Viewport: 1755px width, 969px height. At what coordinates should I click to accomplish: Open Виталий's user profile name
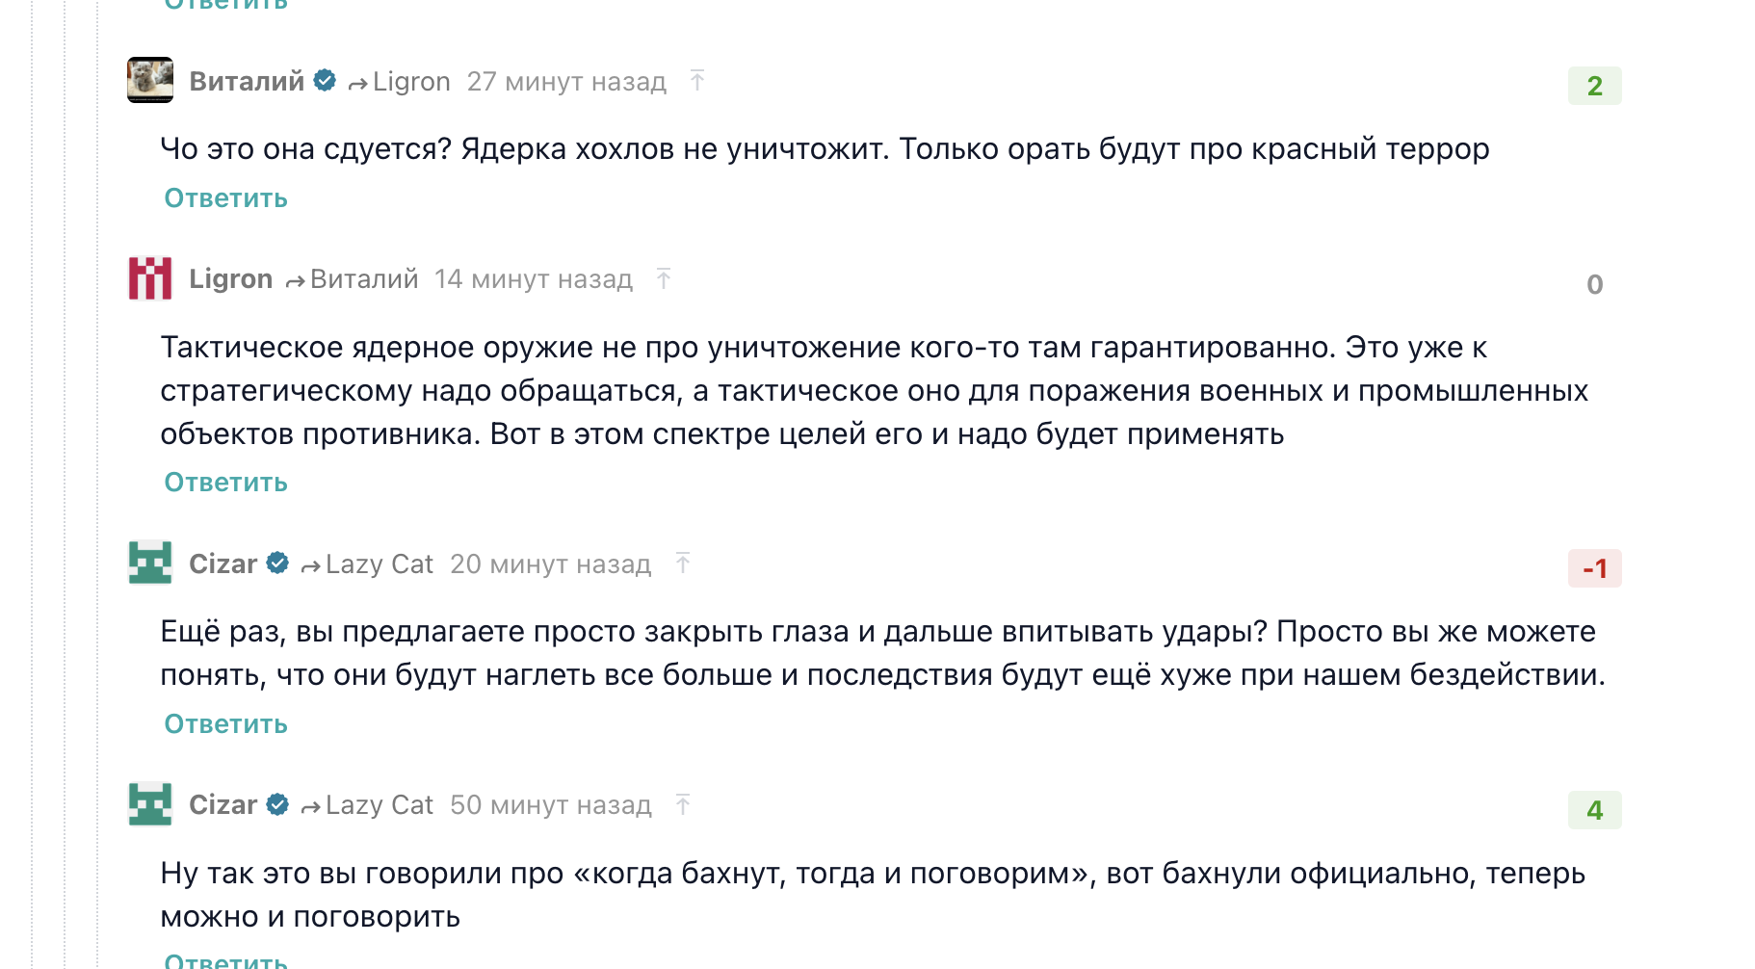pyautogui.click(x=247, y=82)
